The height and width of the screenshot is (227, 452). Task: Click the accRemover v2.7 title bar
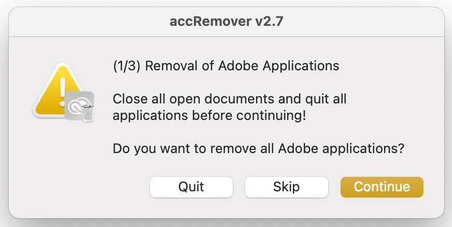pos(226,22)
